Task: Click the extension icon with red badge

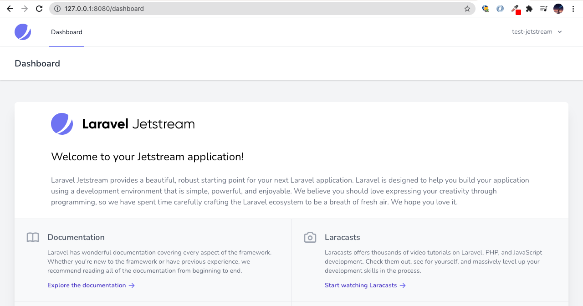Action: (515, 9)
